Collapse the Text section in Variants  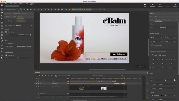(31, 41)
